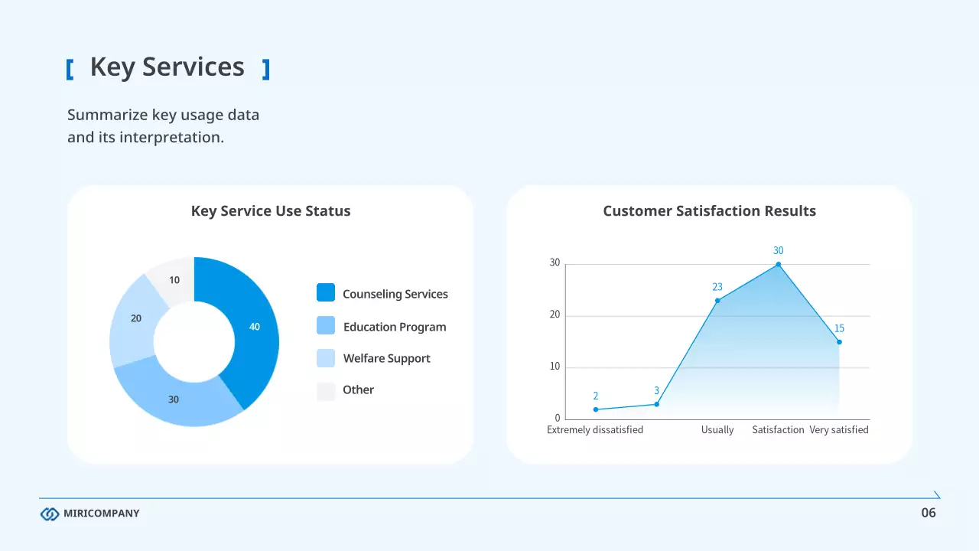Click the left bracket beside Key Services
Viewport: 979px width, 551px height.
70,70
